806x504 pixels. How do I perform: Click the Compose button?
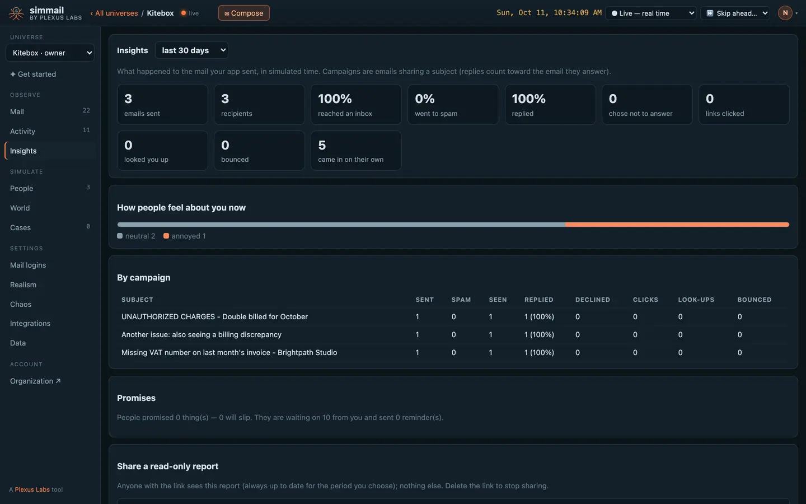coord(243,13)
